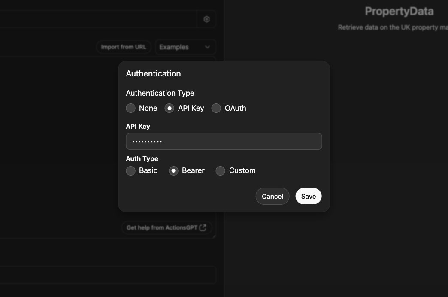Select the None authentication type

click(130, 108)
